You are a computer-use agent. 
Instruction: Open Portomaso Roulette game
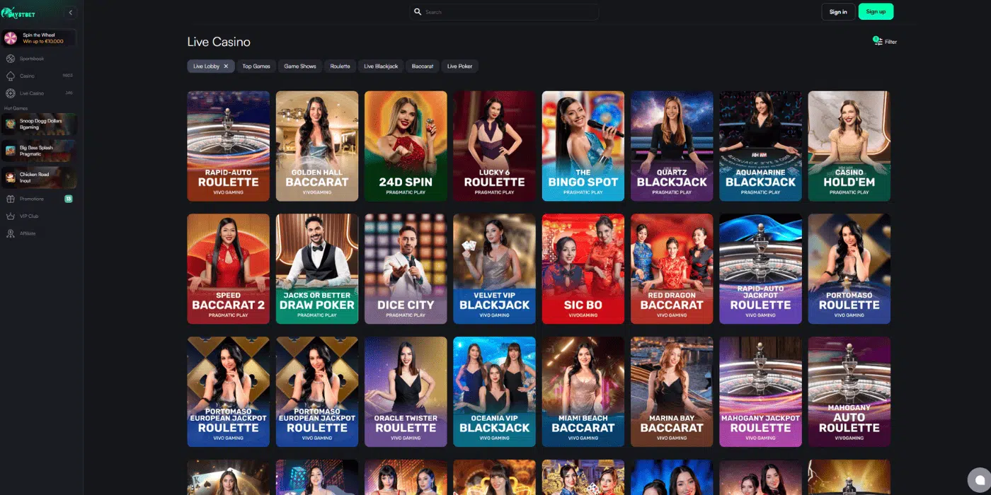[849, 269]
